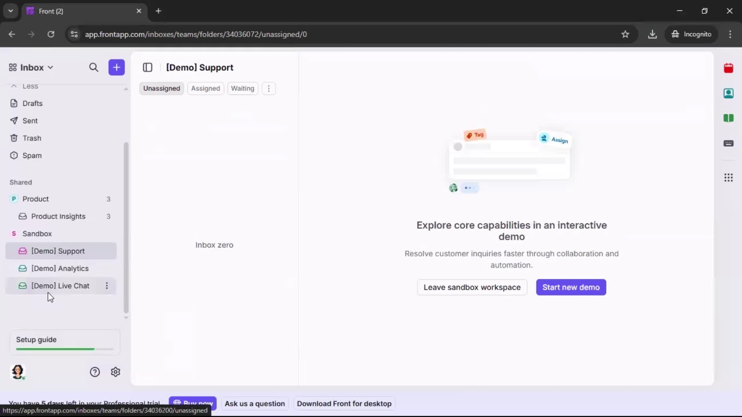Screen dimensions: 742x417
Task: Open overflow menu next to Waiting tab
Action: click(x=269, y=88)
